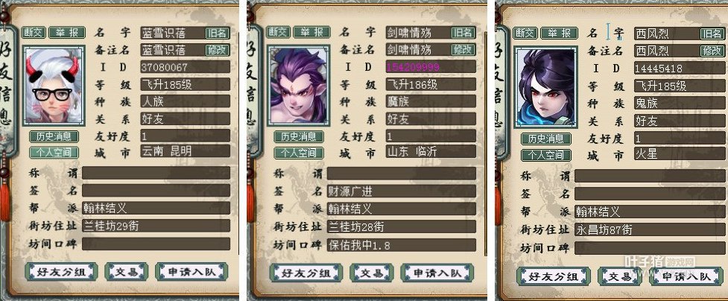The image size is (728, 301).
Task: Click 举报 button in 剑啸情殇 panel
Action: [311, 32]
